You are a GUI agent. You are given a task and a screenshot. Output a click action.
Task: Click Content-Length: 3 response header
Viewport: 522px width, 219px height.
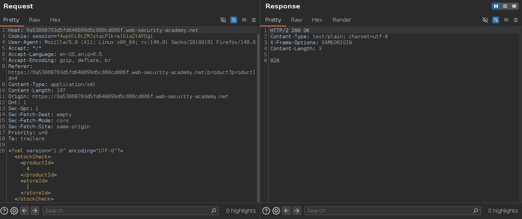click(x=296, y=49)
